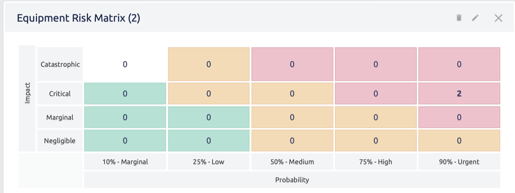Click the trash delete icon

point(459,18)
